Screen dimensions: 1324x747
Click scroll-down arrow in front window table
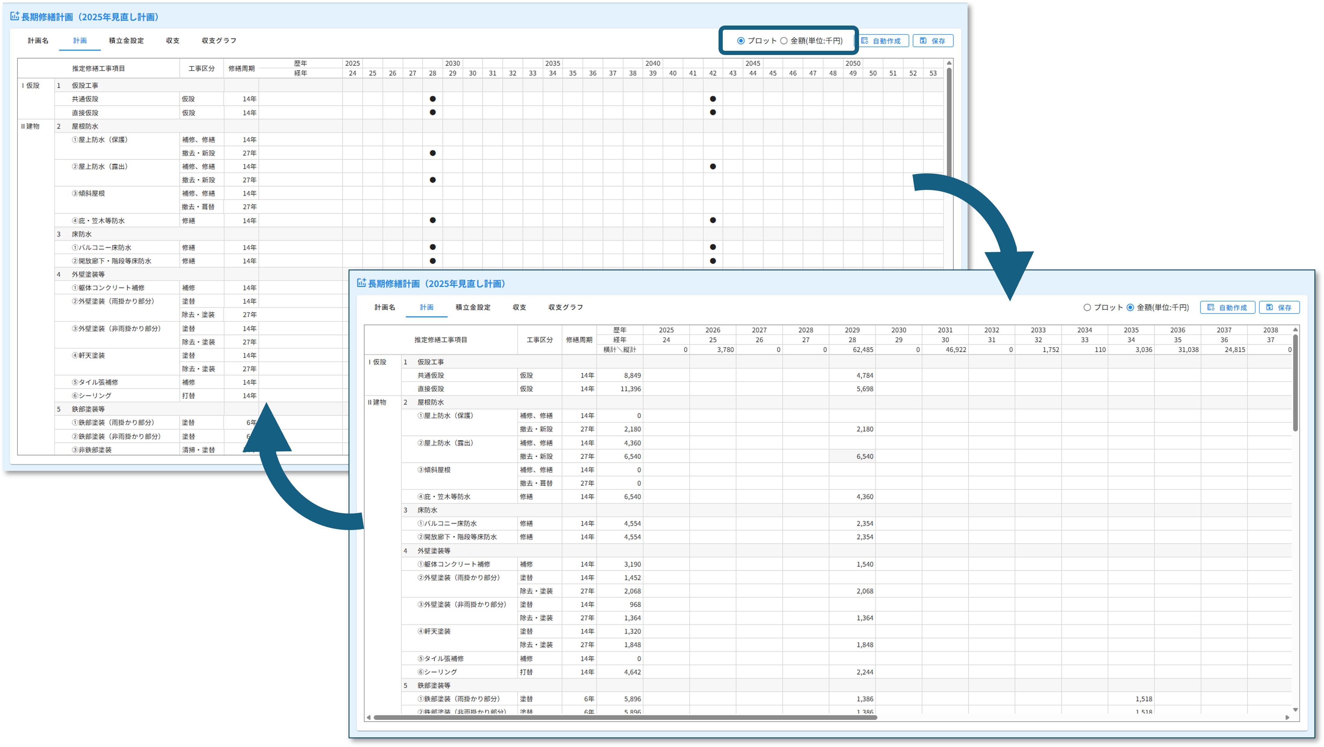click(x=1295, y=709)
